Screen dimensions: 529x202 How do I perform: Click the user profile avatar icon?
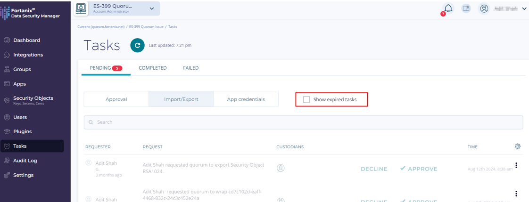[x=484, y=8]
